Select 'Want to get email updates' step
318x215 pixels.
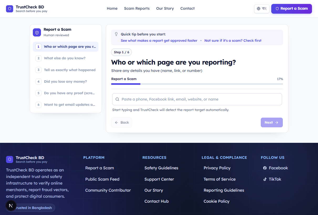(66, 104)
